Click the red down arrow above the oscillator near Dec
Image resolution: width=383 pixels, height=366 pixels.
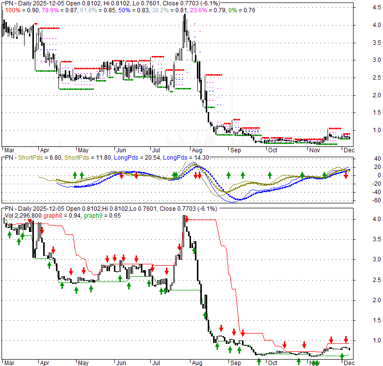(x=346, y=175)
